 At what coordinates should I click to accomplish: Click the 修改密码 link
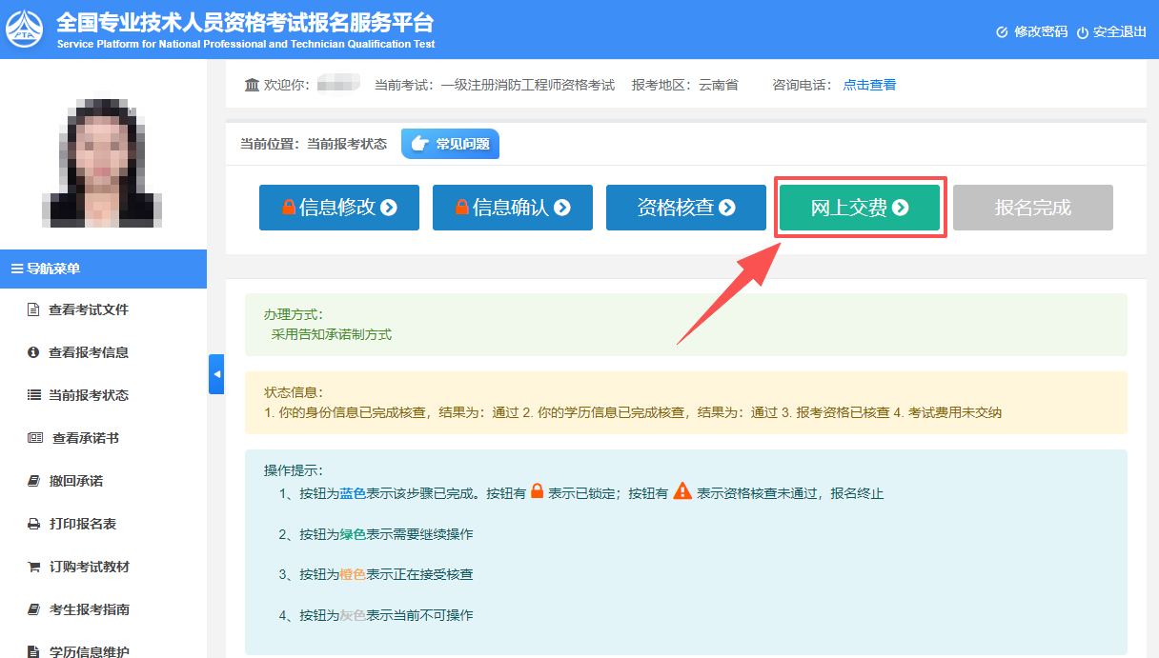pos(1041,31)
